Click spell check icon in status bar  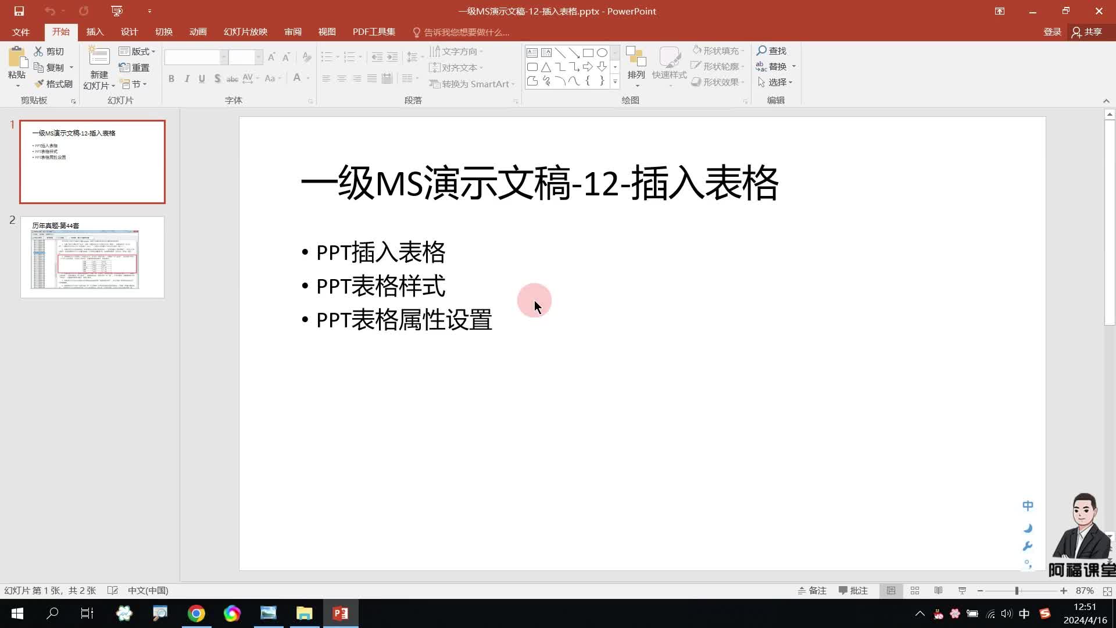(113, 591)
